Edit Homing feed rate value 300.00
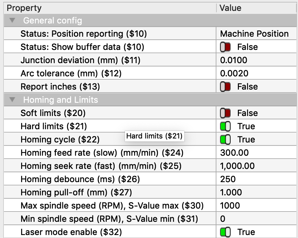The width and height of the screenshot is (298, 238). [x=256, y=153]
